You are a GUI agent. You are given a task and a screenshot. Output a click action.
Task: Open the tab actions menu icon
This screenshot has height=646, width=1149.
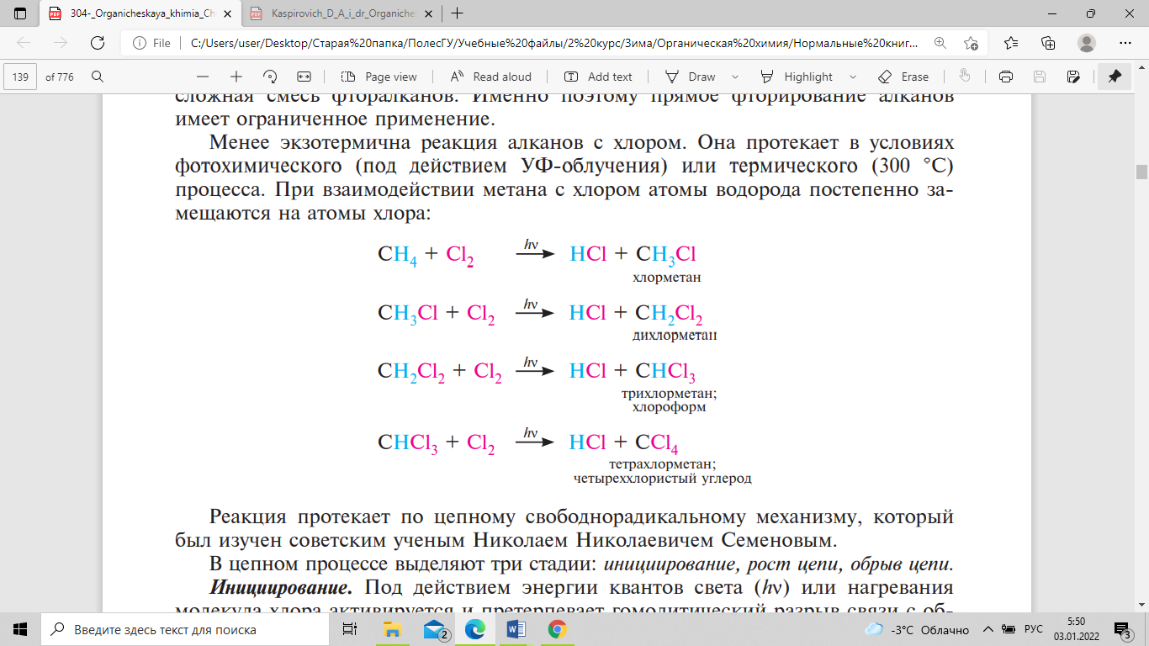click(20, 13)
